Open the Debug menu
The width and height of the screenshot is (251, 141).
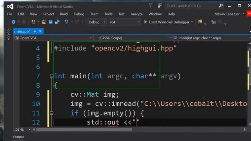coord(79,14)
